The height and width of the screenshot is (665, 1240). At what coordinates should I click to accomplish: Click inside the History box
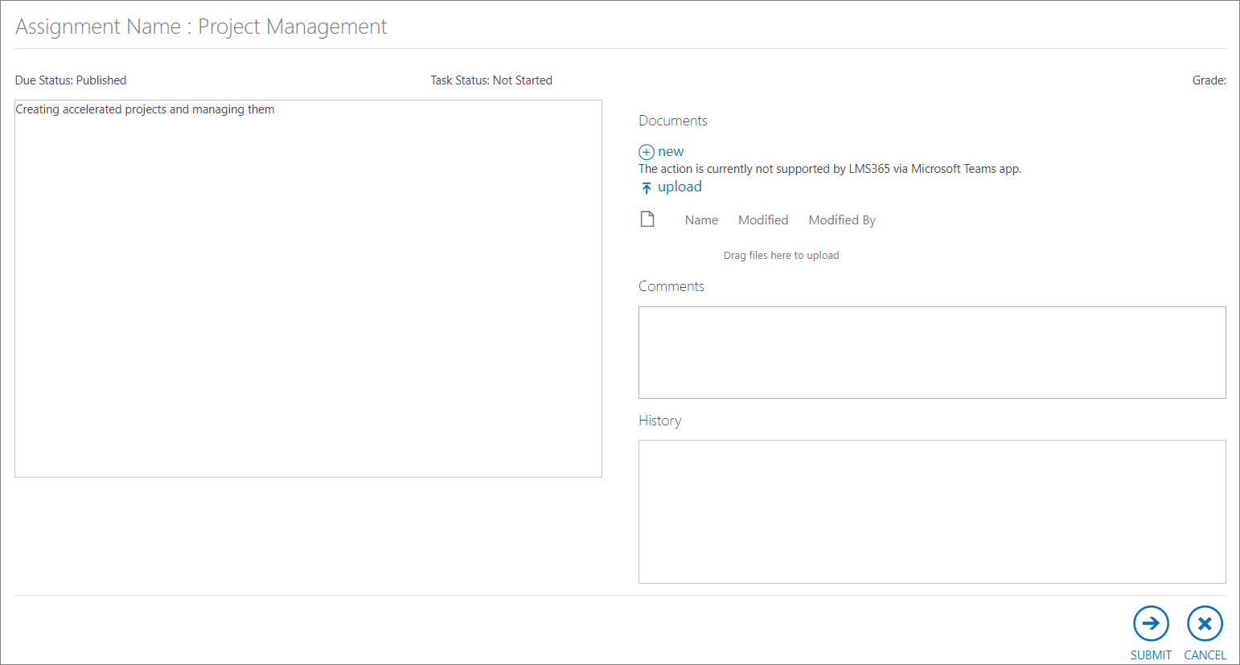pos(932,511)
